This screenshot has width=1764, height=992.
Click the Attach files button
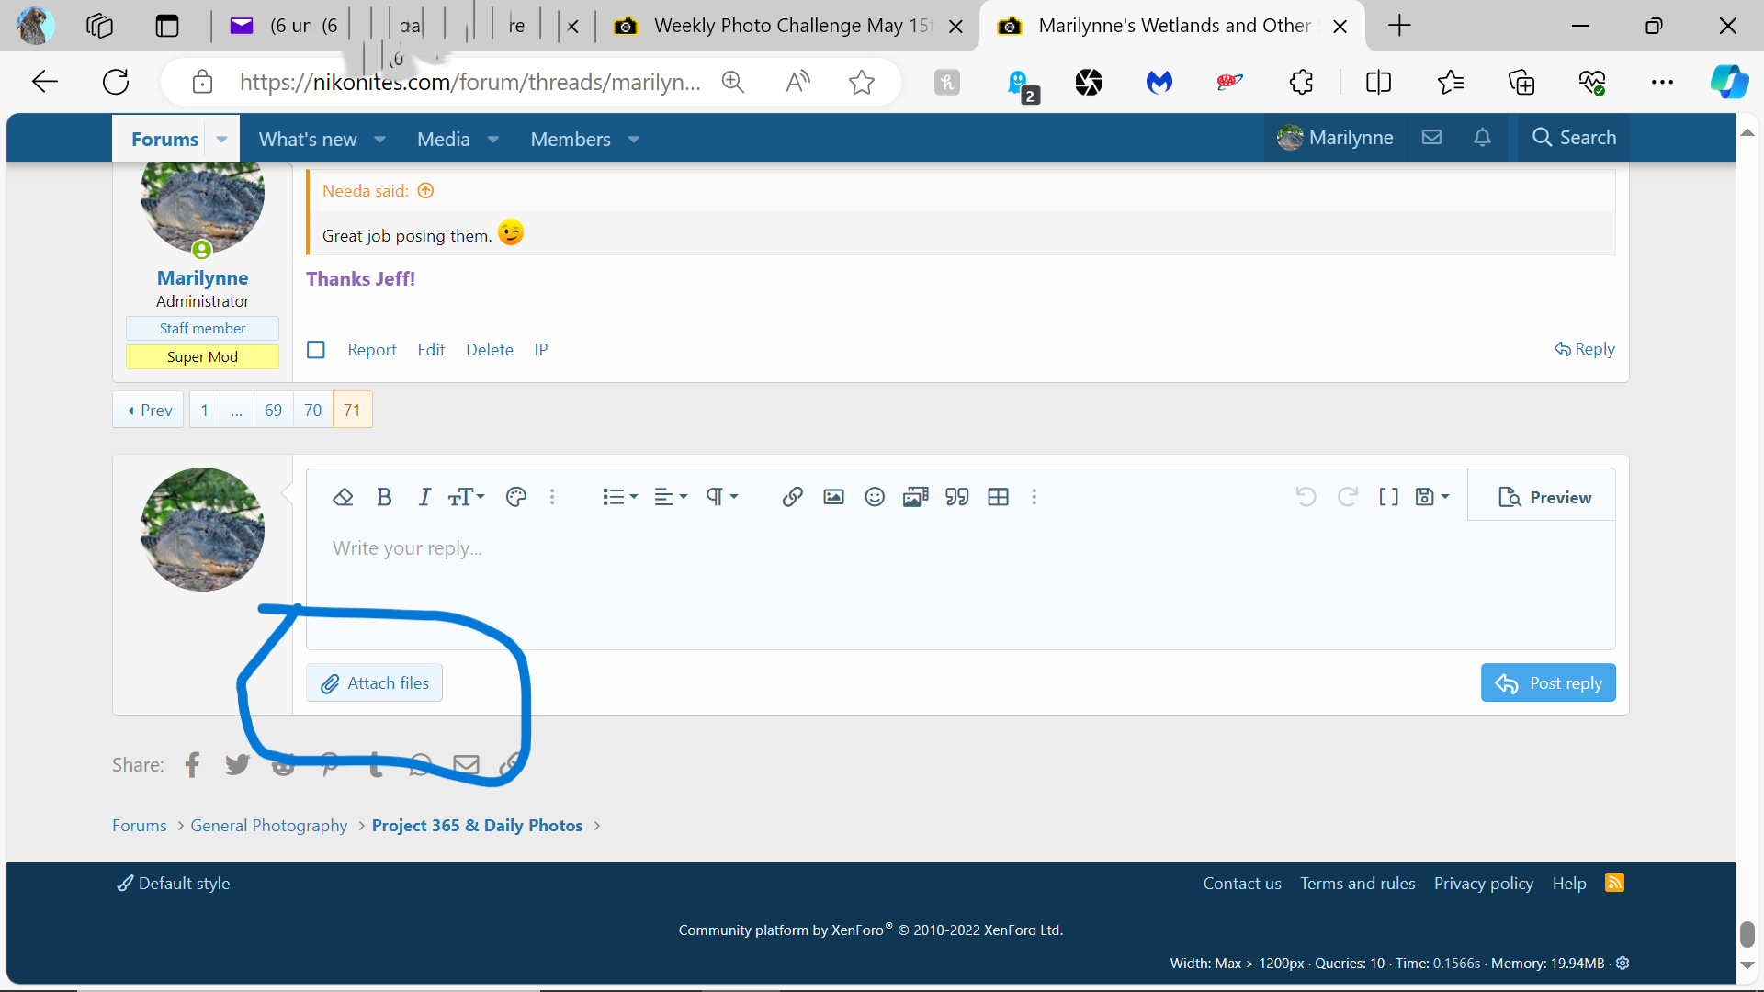pyautogui.click(x=374, y=683)
